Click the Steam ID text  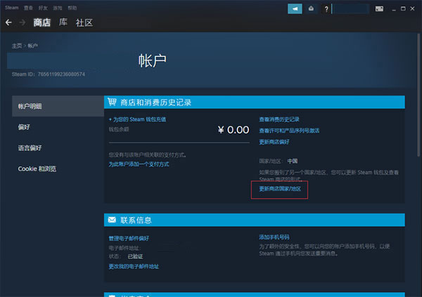point(48,74)
